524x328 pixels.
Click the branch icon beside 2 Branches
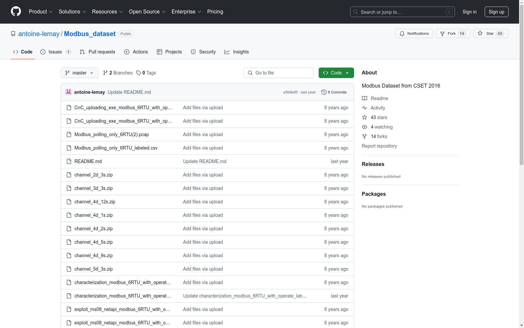pos(105,73)
